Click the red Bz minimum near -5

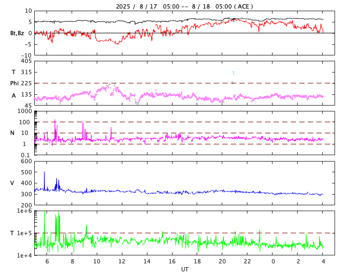point(118,43)
